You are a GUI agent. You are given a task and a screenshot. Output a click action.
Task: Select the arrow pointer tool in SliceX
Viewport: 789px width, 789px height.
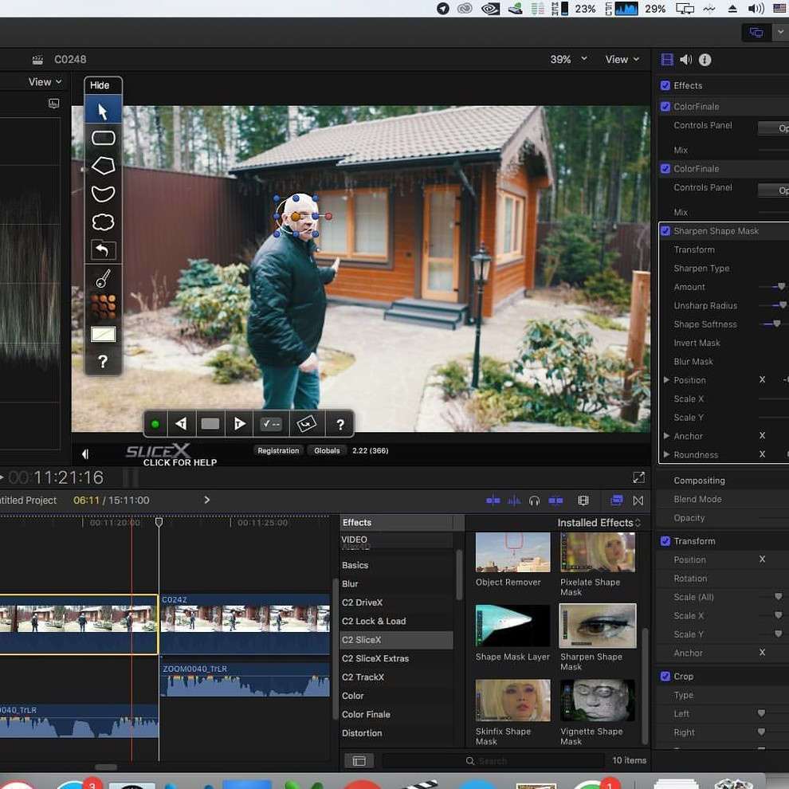(x=103, y=112)
